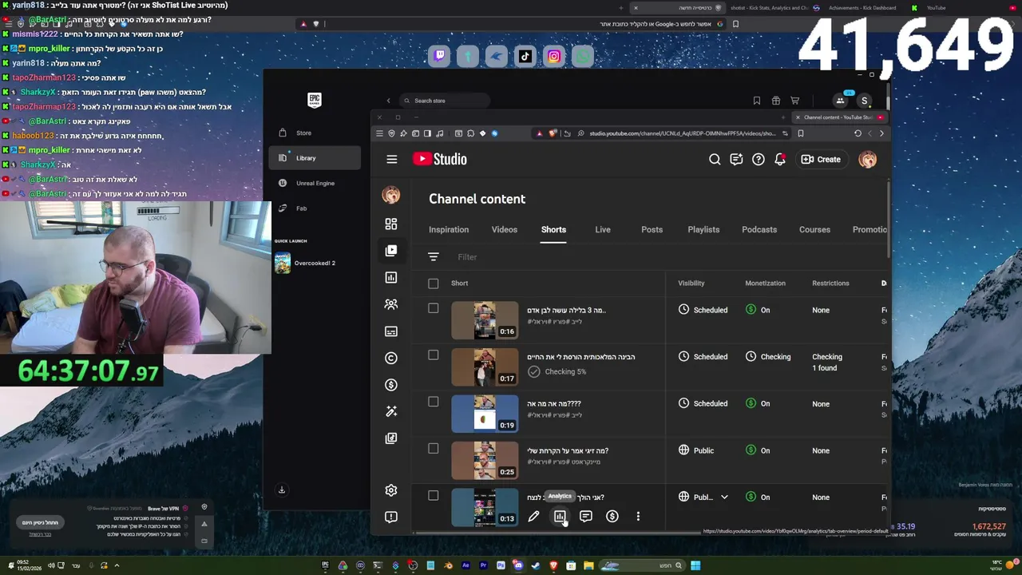
Task: Switch to the Live tab
Action: coord(603,230)
